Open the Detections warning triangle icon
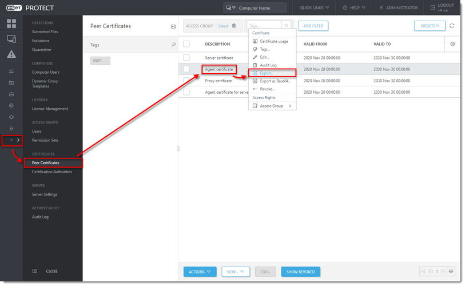Screen dimensions: 465x286 point(11,54)
